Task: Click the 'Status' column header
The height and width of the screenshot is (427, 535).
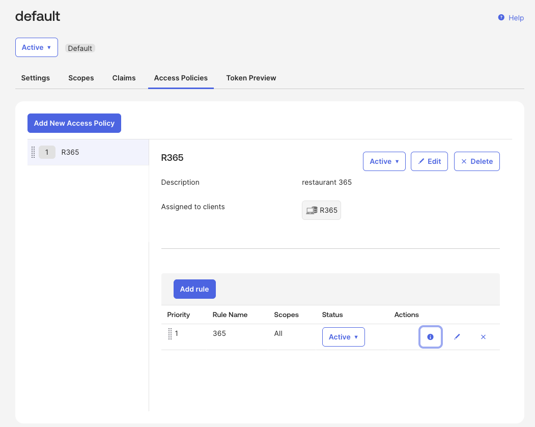Action: coord(332,315)
